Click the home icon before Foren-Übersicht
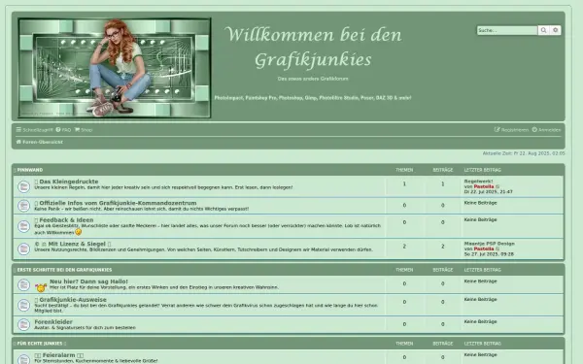 [18, 142]
